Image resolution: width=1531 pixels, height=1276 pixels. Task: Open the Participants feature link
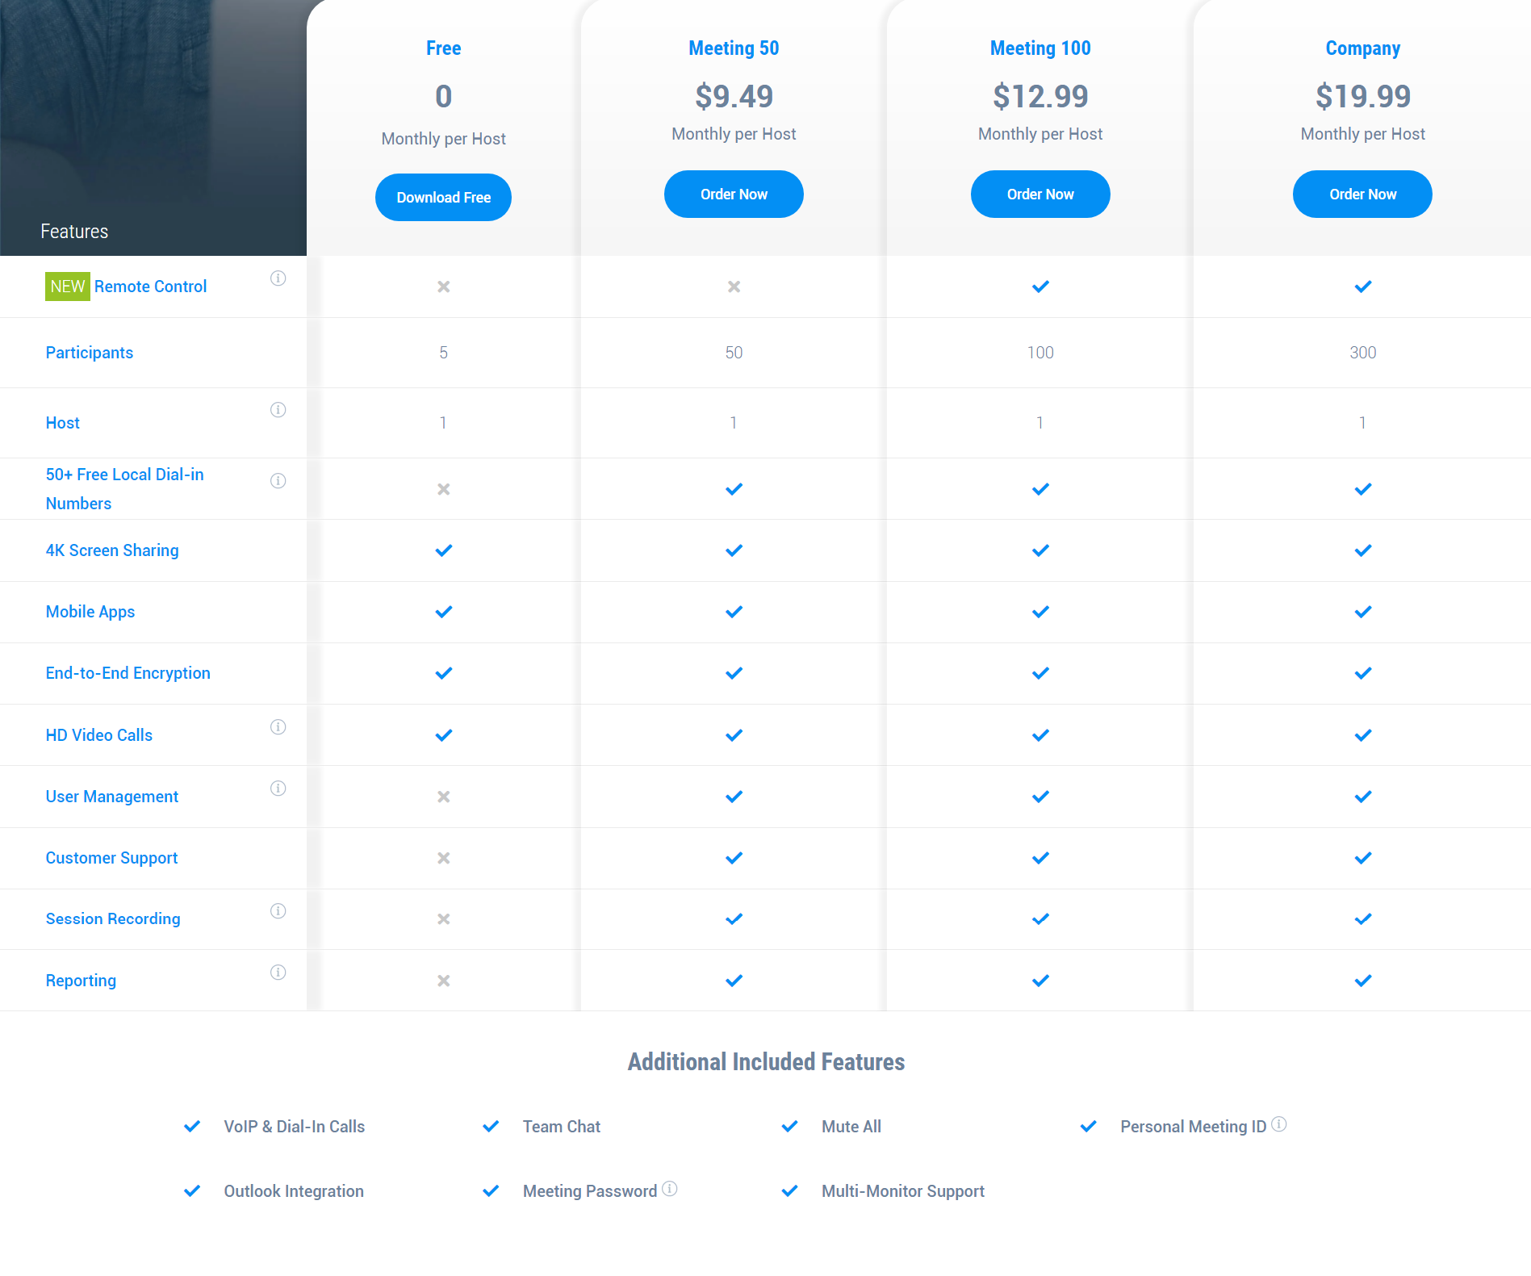[90, 353]
